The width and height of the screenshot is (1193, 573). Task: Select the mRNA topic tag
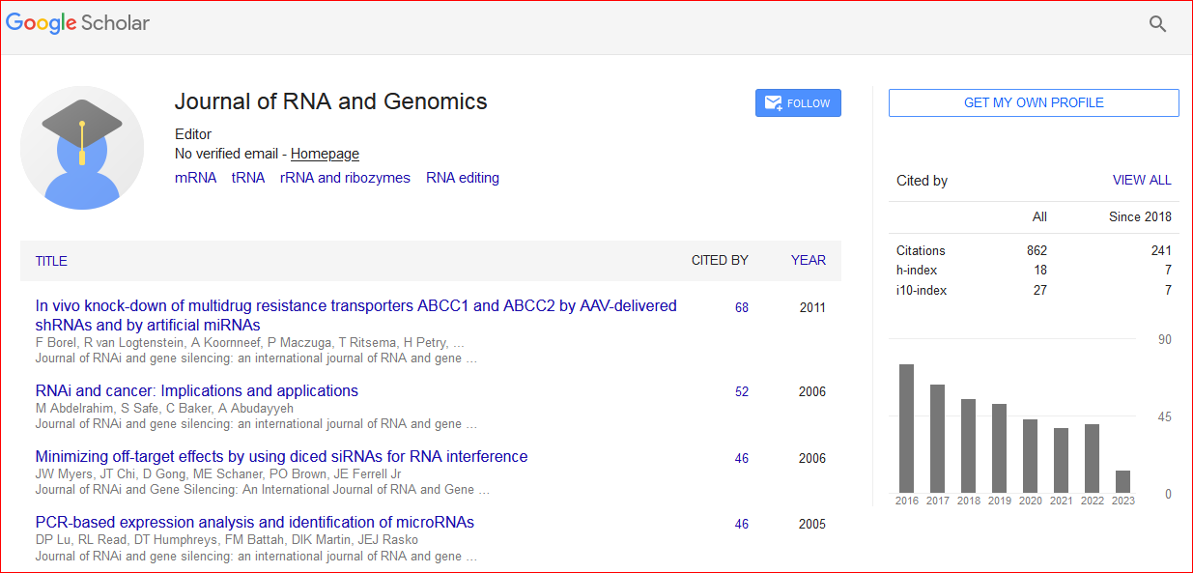coord(195,178)
